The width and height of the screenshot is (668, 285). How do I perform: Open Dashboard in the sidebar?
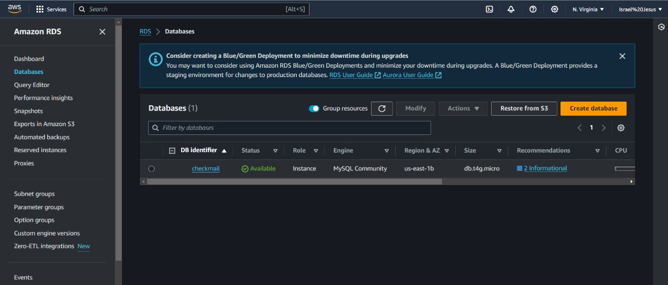tap(29, 59)
